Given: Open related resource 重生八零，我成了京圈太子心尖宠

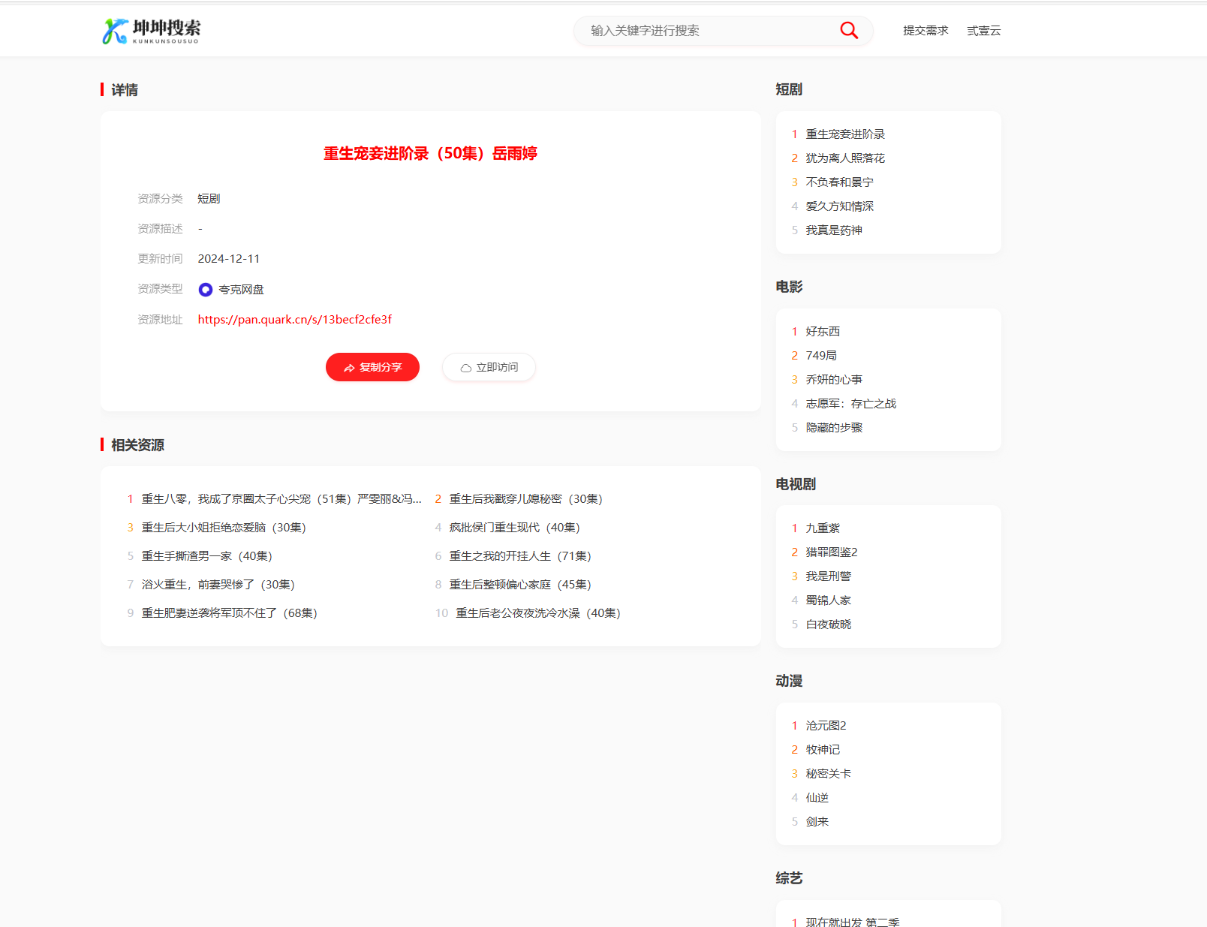Looking at the screenshot, I should tap(281, 499).
